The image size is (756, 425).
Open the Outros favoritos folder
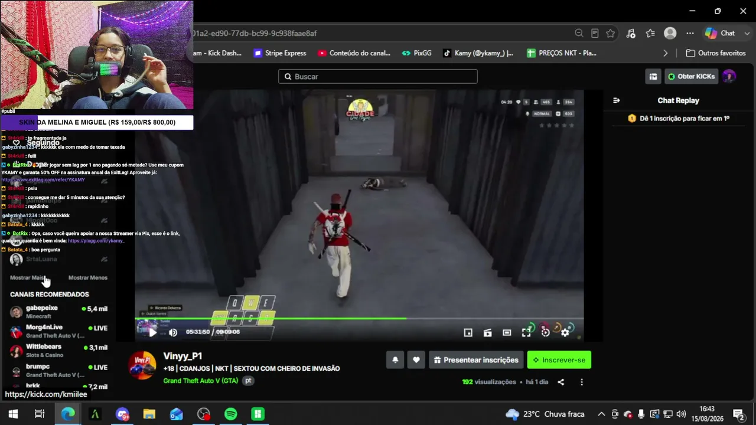pyautogui.click(x=716, y=53)
